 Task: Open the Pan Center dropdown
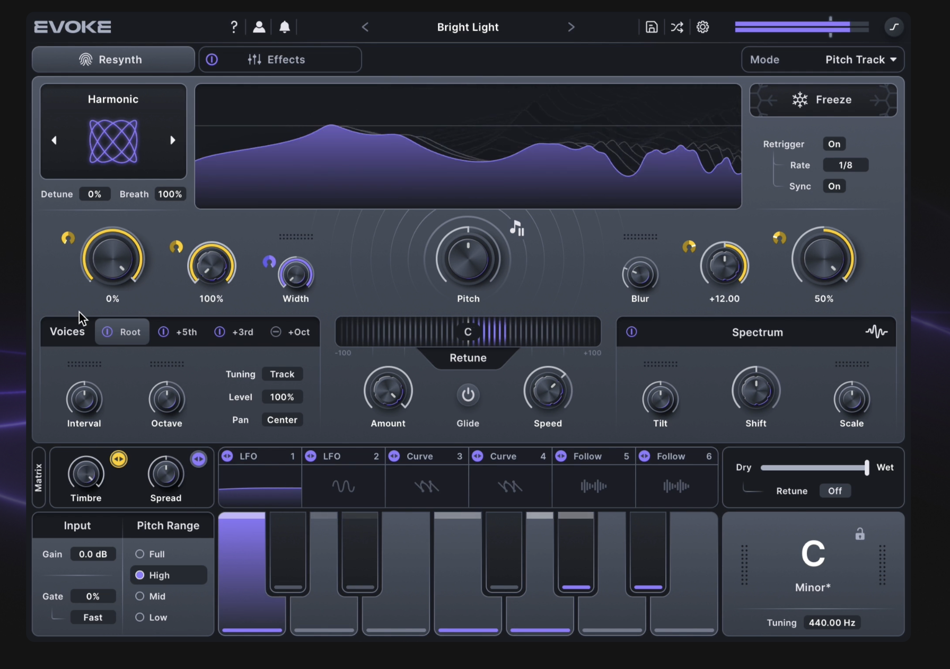[x=282, y=420]
